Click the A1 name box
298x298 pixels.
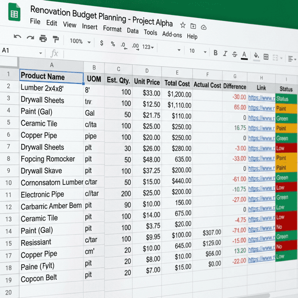point(20,51)
